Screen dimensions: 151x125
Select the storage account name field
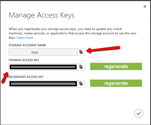pos(43,52)
